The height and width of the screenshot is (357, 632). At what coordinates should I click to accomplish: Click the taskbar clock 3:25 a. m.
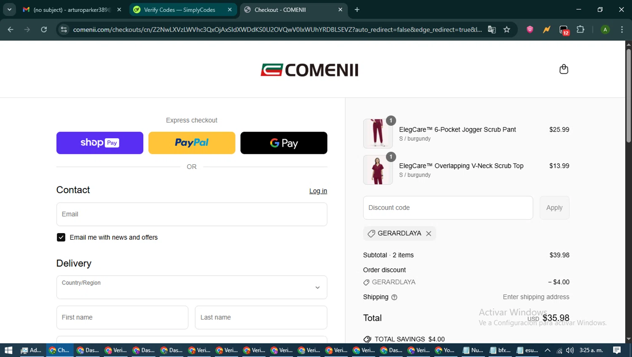(x=591, y=350)
